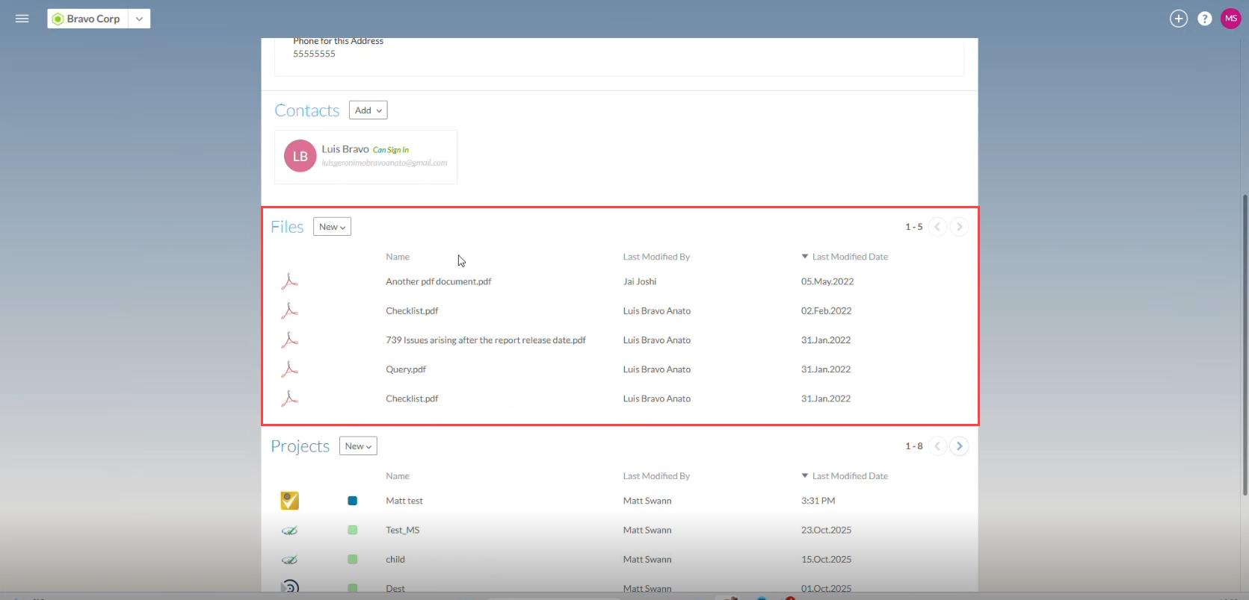The width and height of the screenshot is (1249, 600).
Task: Click the 23.Oct.2025 date cell
Action: pyautogui.click(x=826, y=530)
